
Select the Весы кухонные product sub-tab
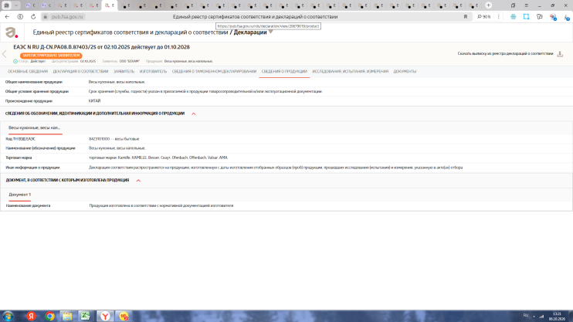pyautogui.click(x=34, y=128)
